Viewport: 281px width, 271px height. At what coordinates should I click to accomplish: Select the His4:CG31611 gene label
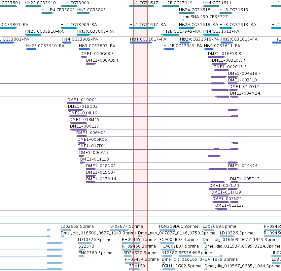pyautogui.click(x=217, y=3)
